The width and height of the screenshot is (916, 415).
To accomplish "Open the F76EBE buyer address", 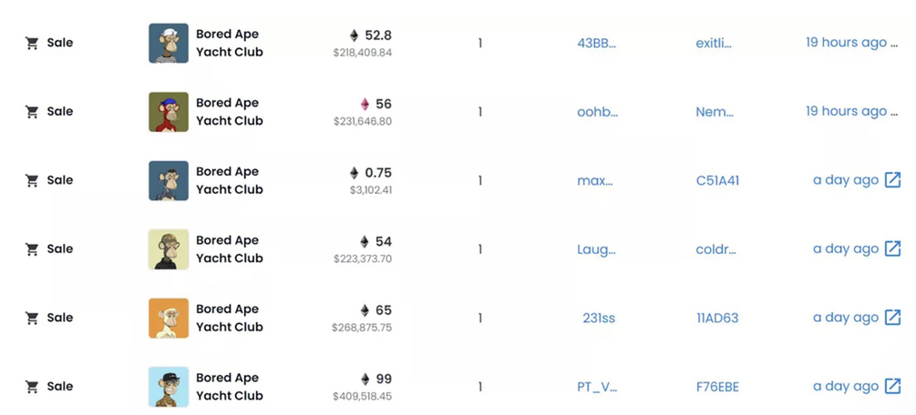I will (717, 387).
